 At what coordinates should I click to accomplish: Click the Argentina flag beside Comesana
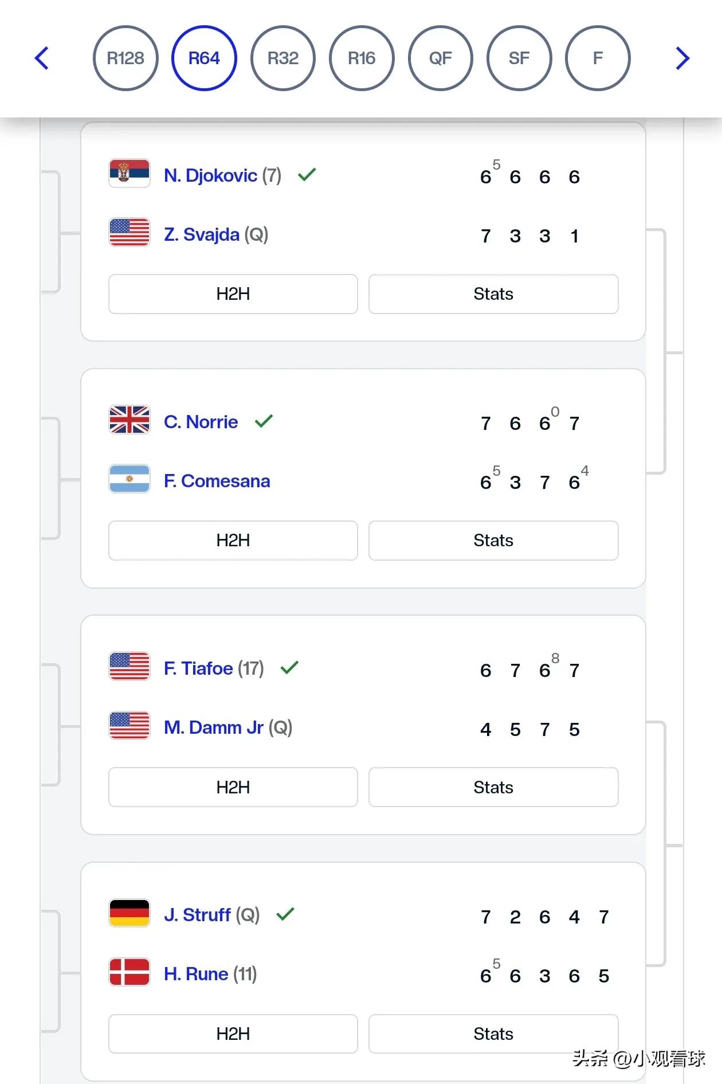coord(130,479)
